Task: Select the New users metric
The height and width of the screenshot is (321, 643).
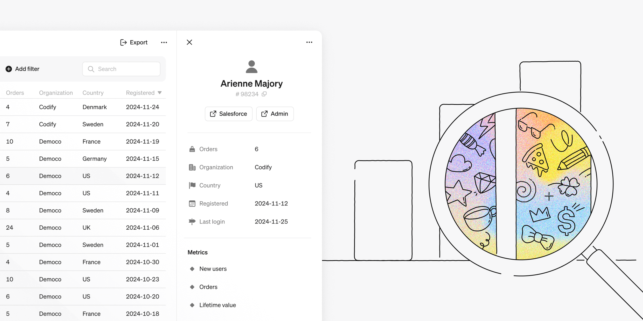Action: pyautogui.click(x=213, y=269)
